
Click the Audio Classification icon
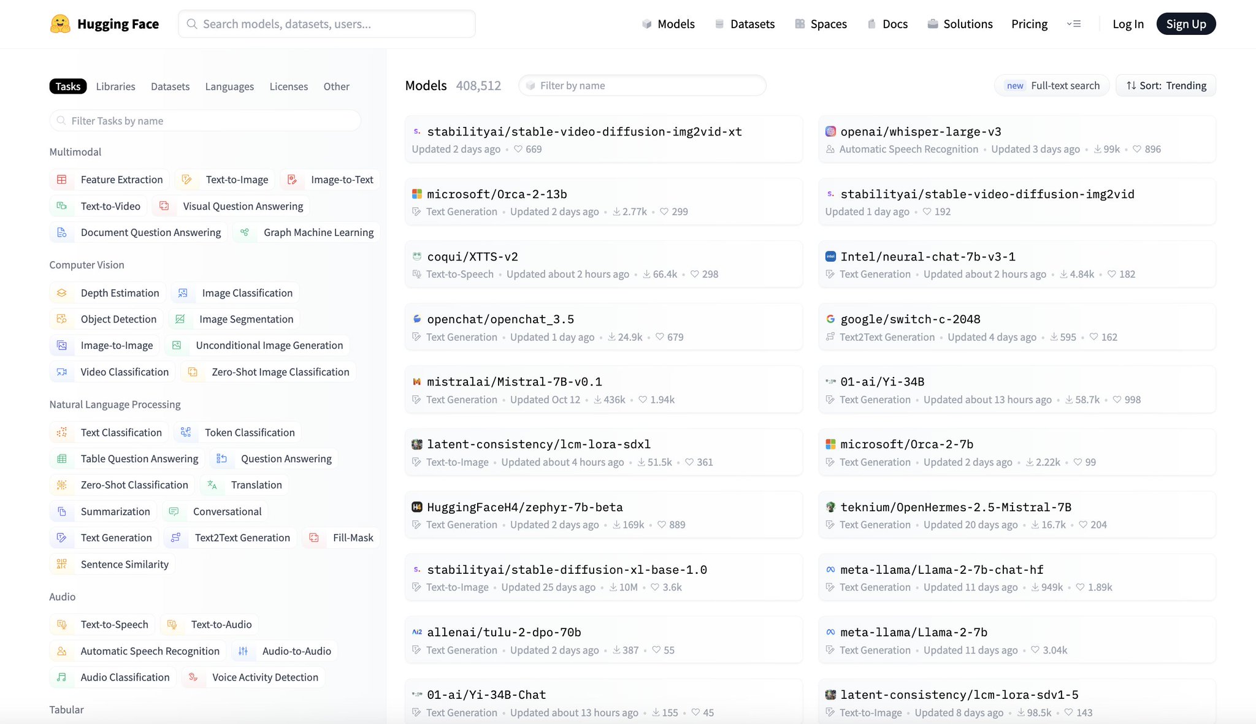click(x=62, y=677)
